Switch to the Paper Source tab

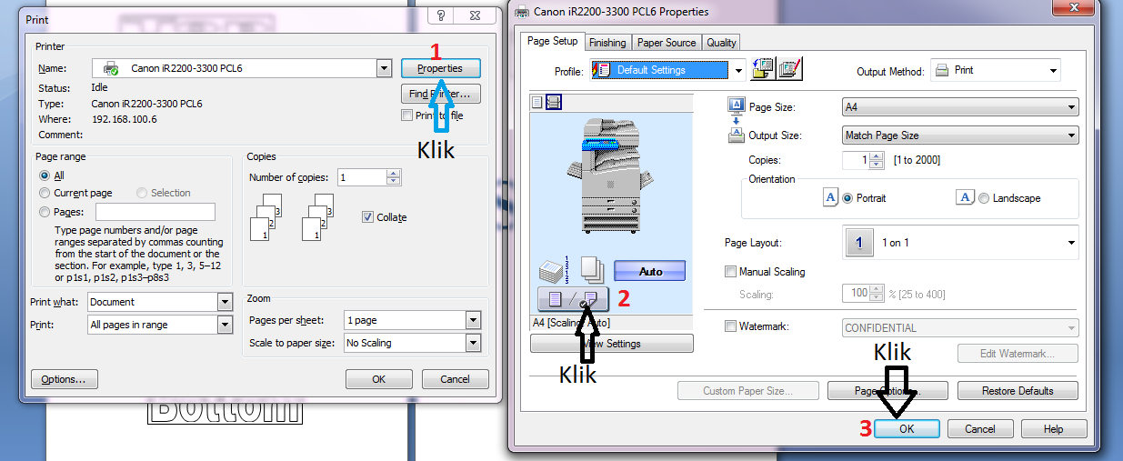[x=667, y=43]
